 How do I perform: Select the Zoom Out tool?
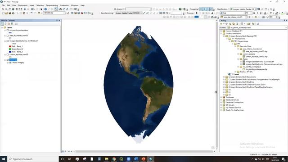6,9
